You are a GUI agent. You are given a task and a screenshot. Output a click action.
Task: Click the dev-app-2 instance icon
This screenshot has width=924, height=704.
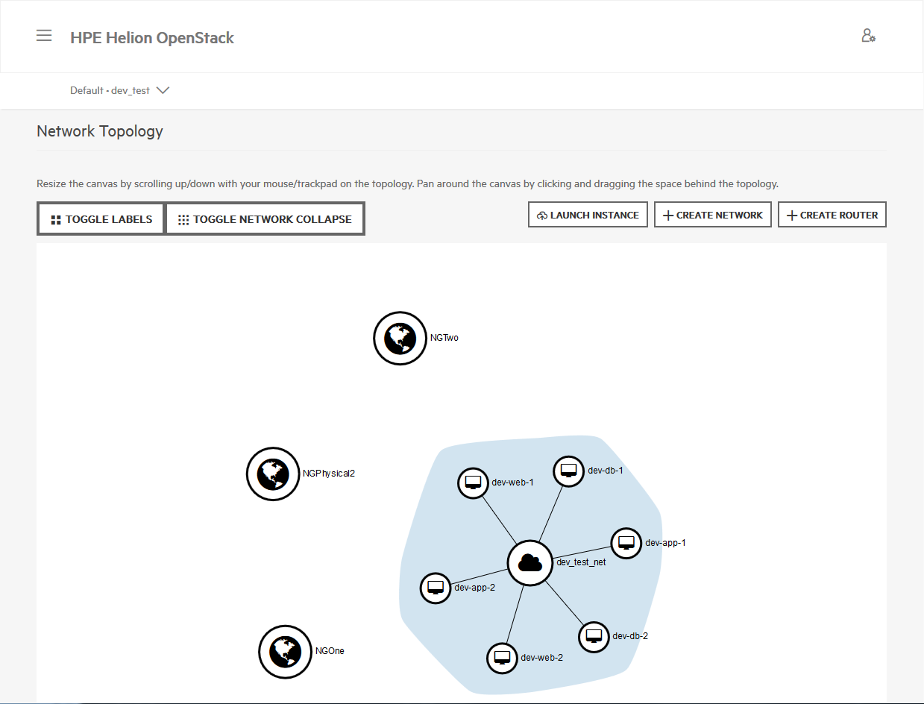[x=436, y=588]
